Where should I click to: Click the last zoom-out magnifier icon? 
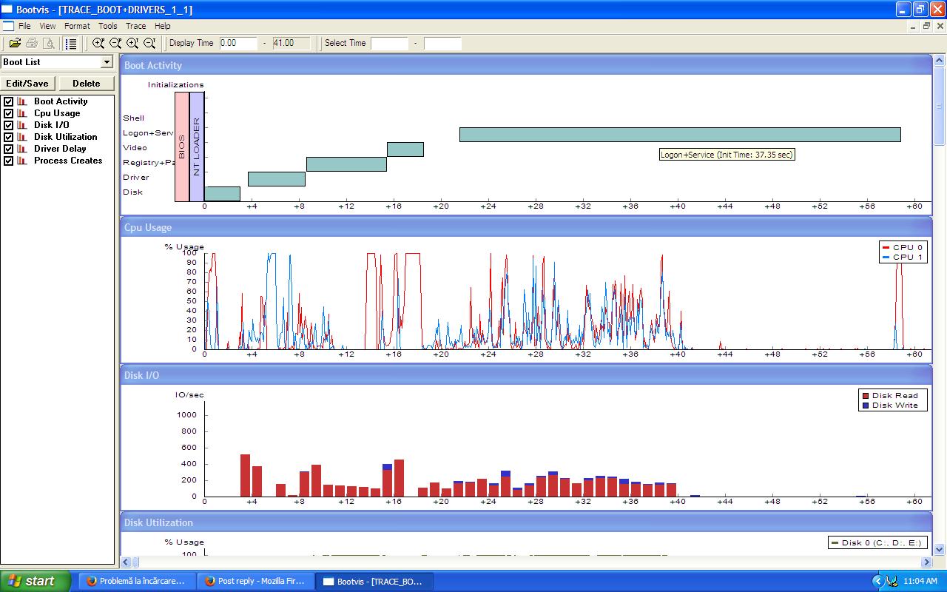(x=149, y=44)
